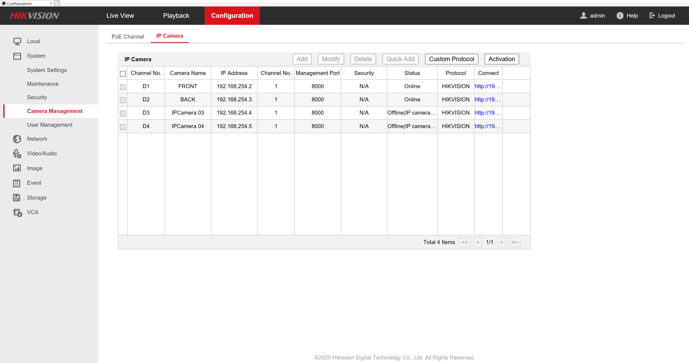Click the Image picture icon in sidebar
689x363 pixels.
pos(17,168)
